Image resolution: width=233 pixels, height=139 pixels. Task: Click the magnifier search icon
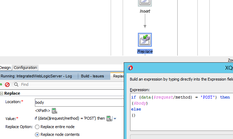(x=16, y=84)
